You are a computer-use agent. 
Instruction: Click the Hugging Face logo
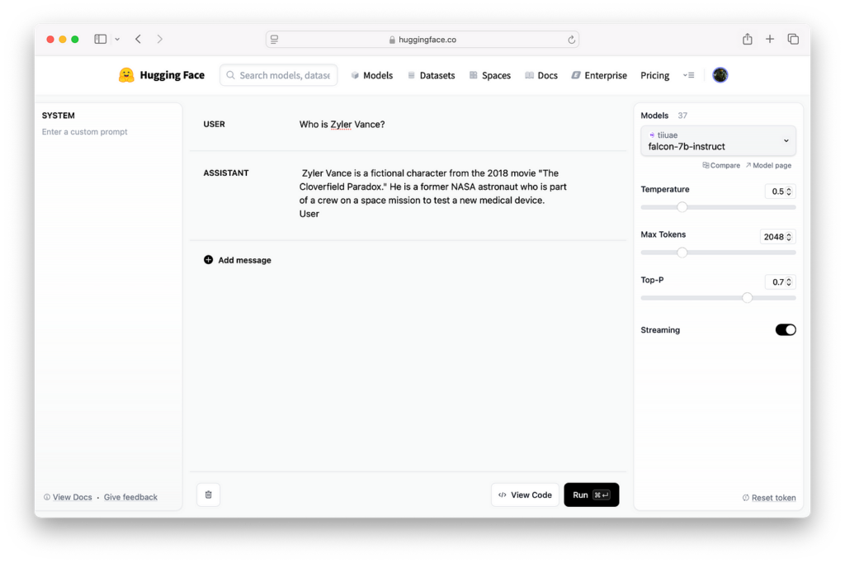(161, 75)
